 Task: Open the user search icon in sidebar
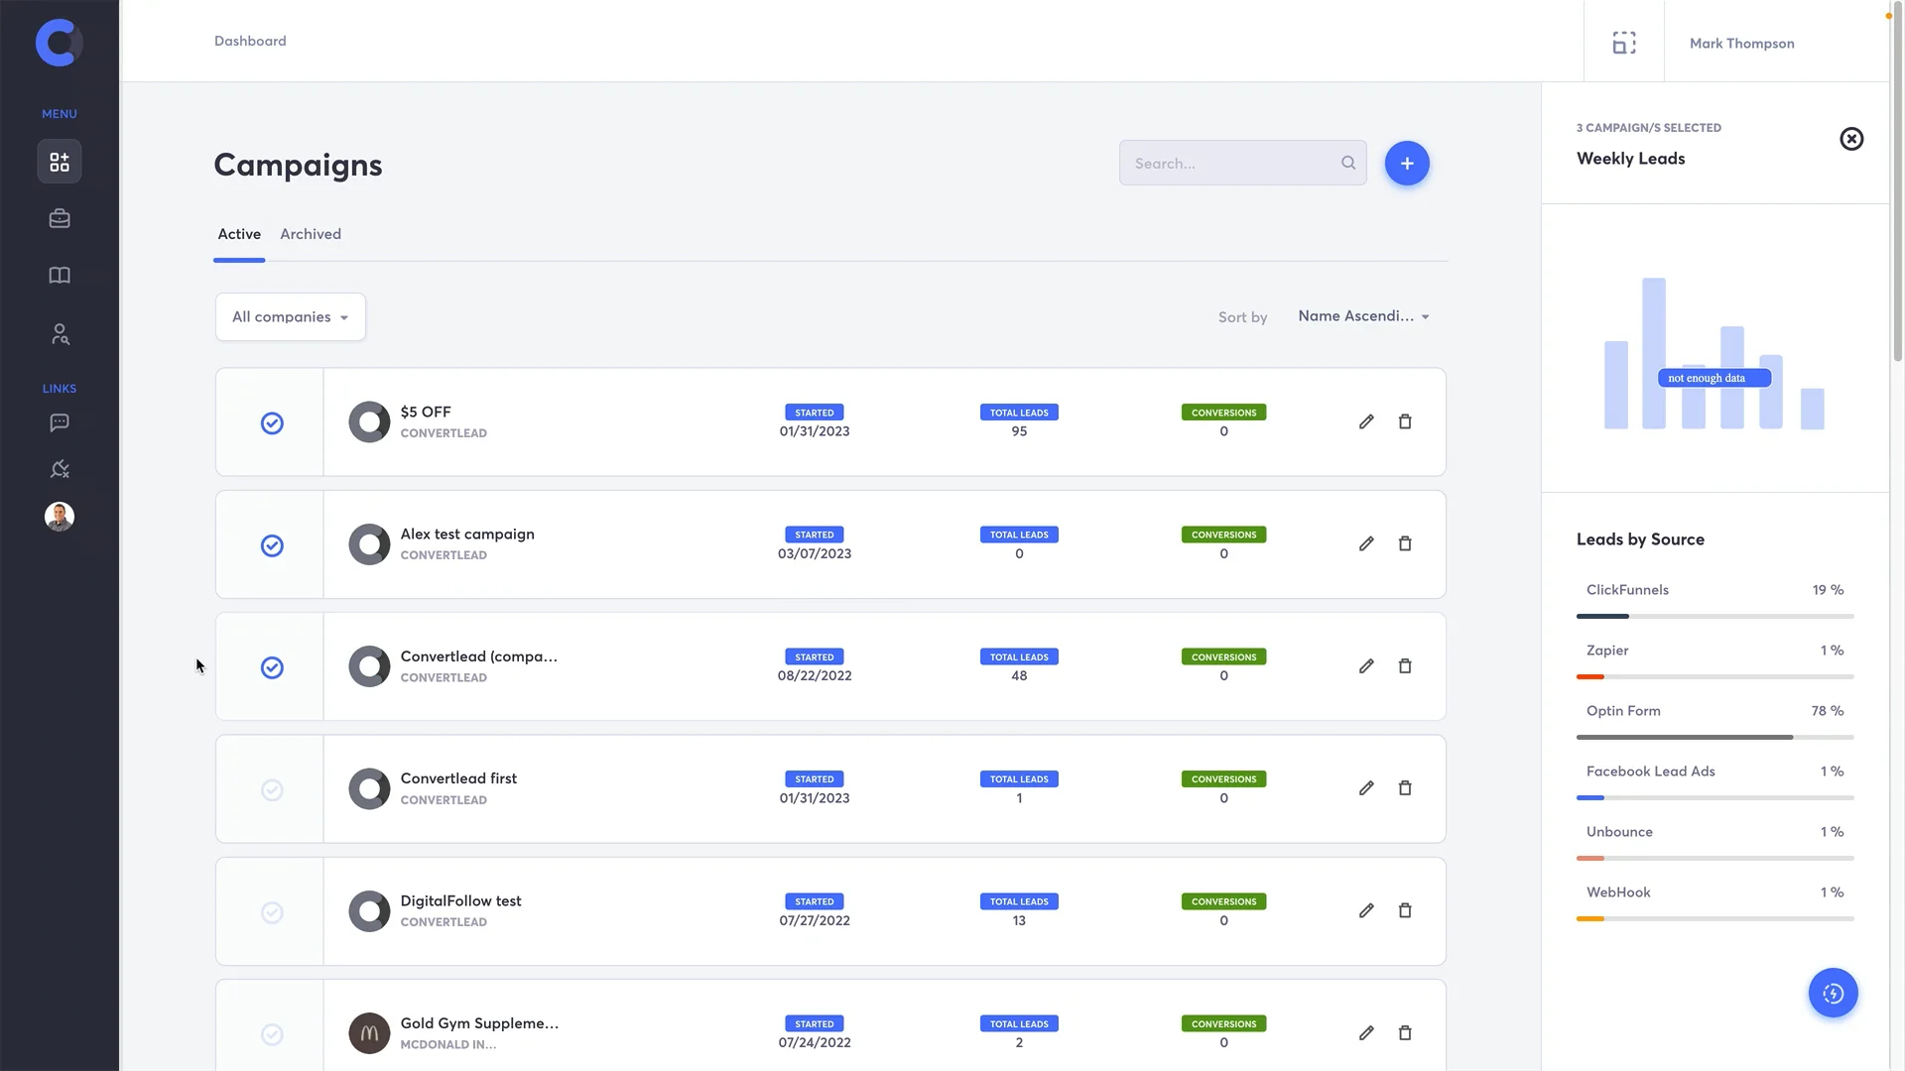[x=60, y=334]
